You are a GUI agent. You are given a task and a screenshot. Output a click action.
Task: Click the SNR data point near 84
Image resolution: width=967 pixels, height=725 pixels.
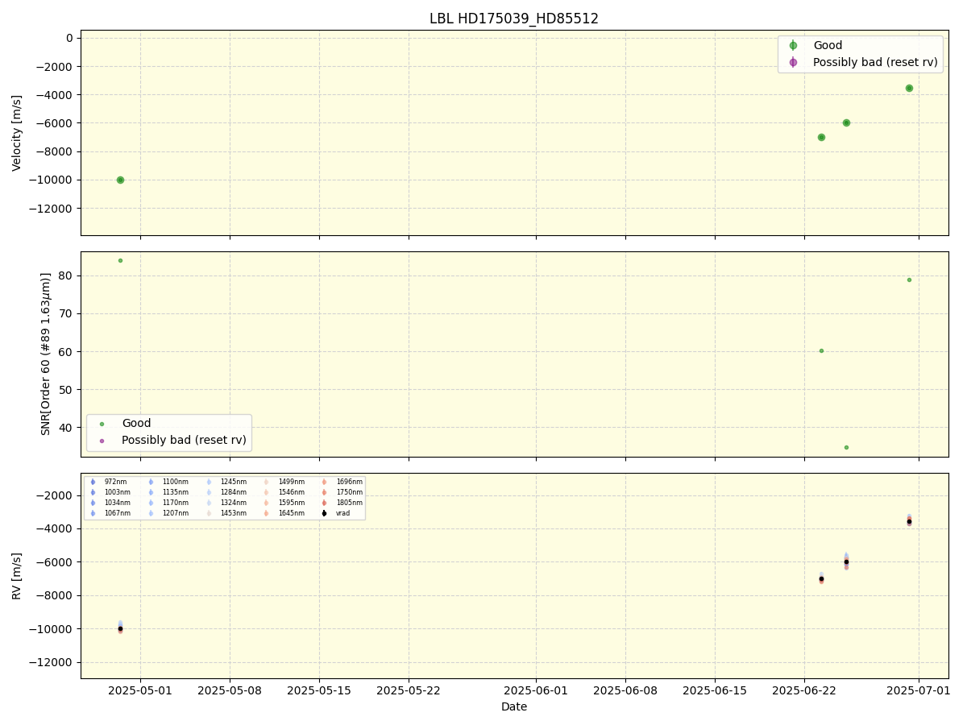(120, 260)
